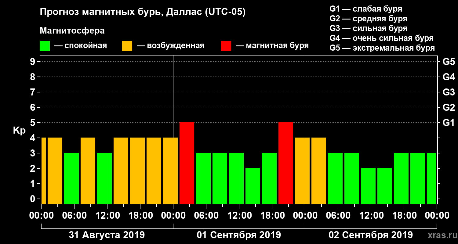Screen dimensions: 458x244
Task: Click the G1 — слабая буря legend line
Action: [366, 9]
